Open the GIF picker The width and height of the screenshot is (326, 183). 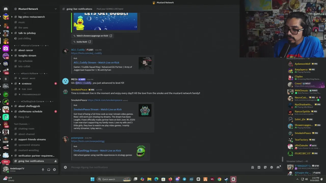coord(259,167)
